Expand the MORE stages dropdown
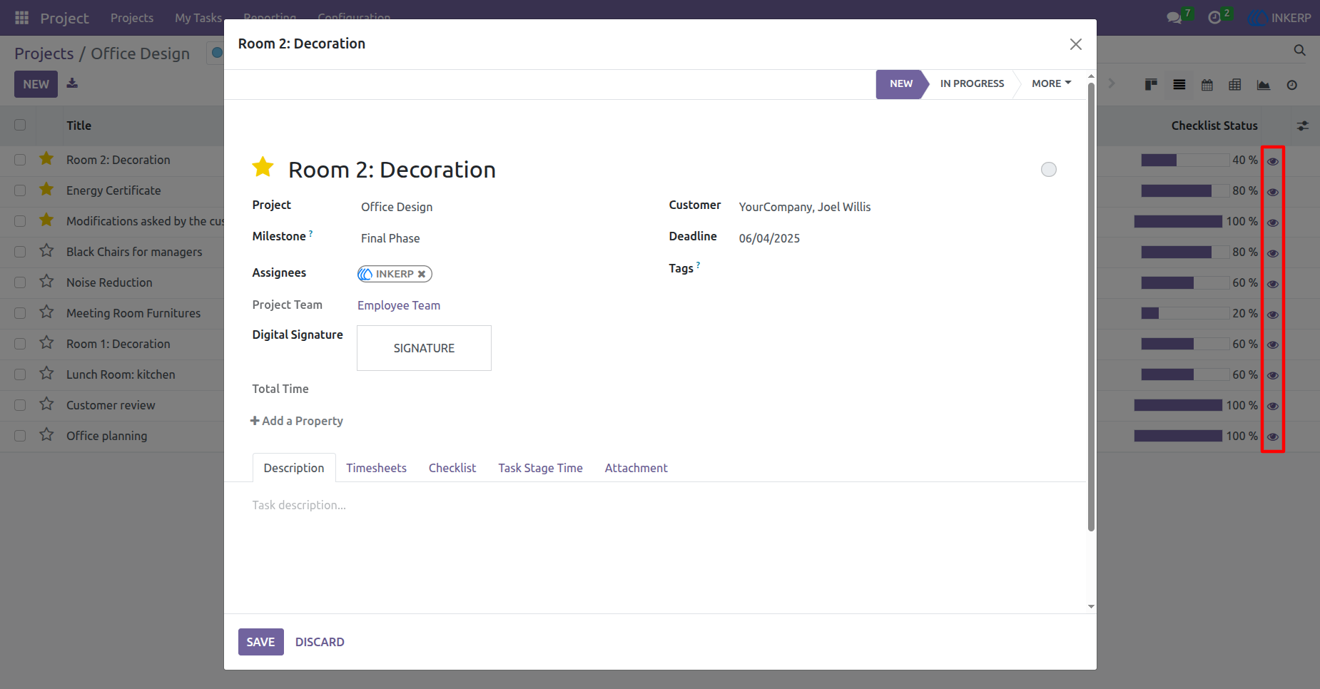This screenshot has height=689, width=1320. 1051,83
